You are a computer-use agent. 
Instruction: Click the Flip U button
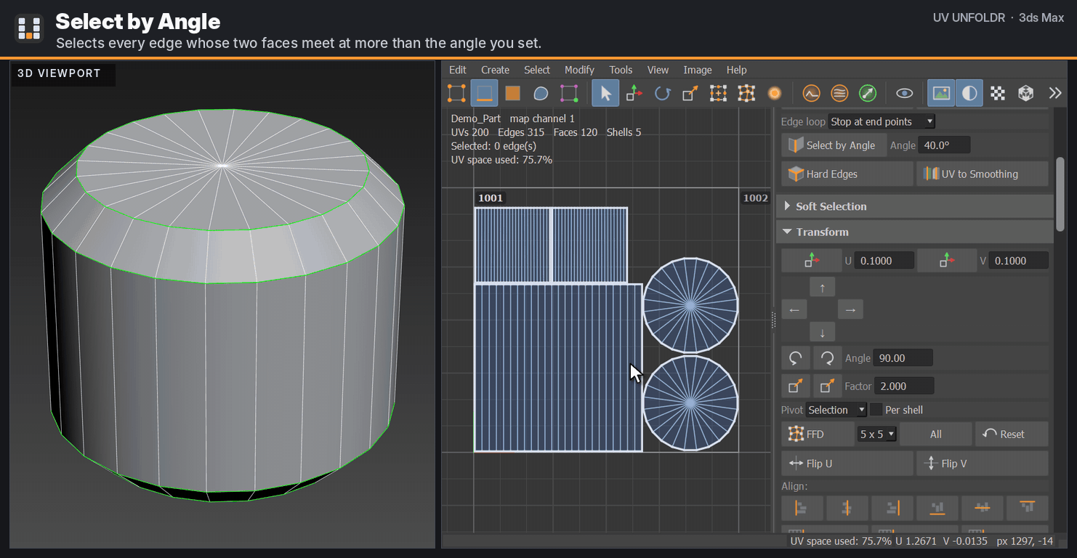point(847,464)
